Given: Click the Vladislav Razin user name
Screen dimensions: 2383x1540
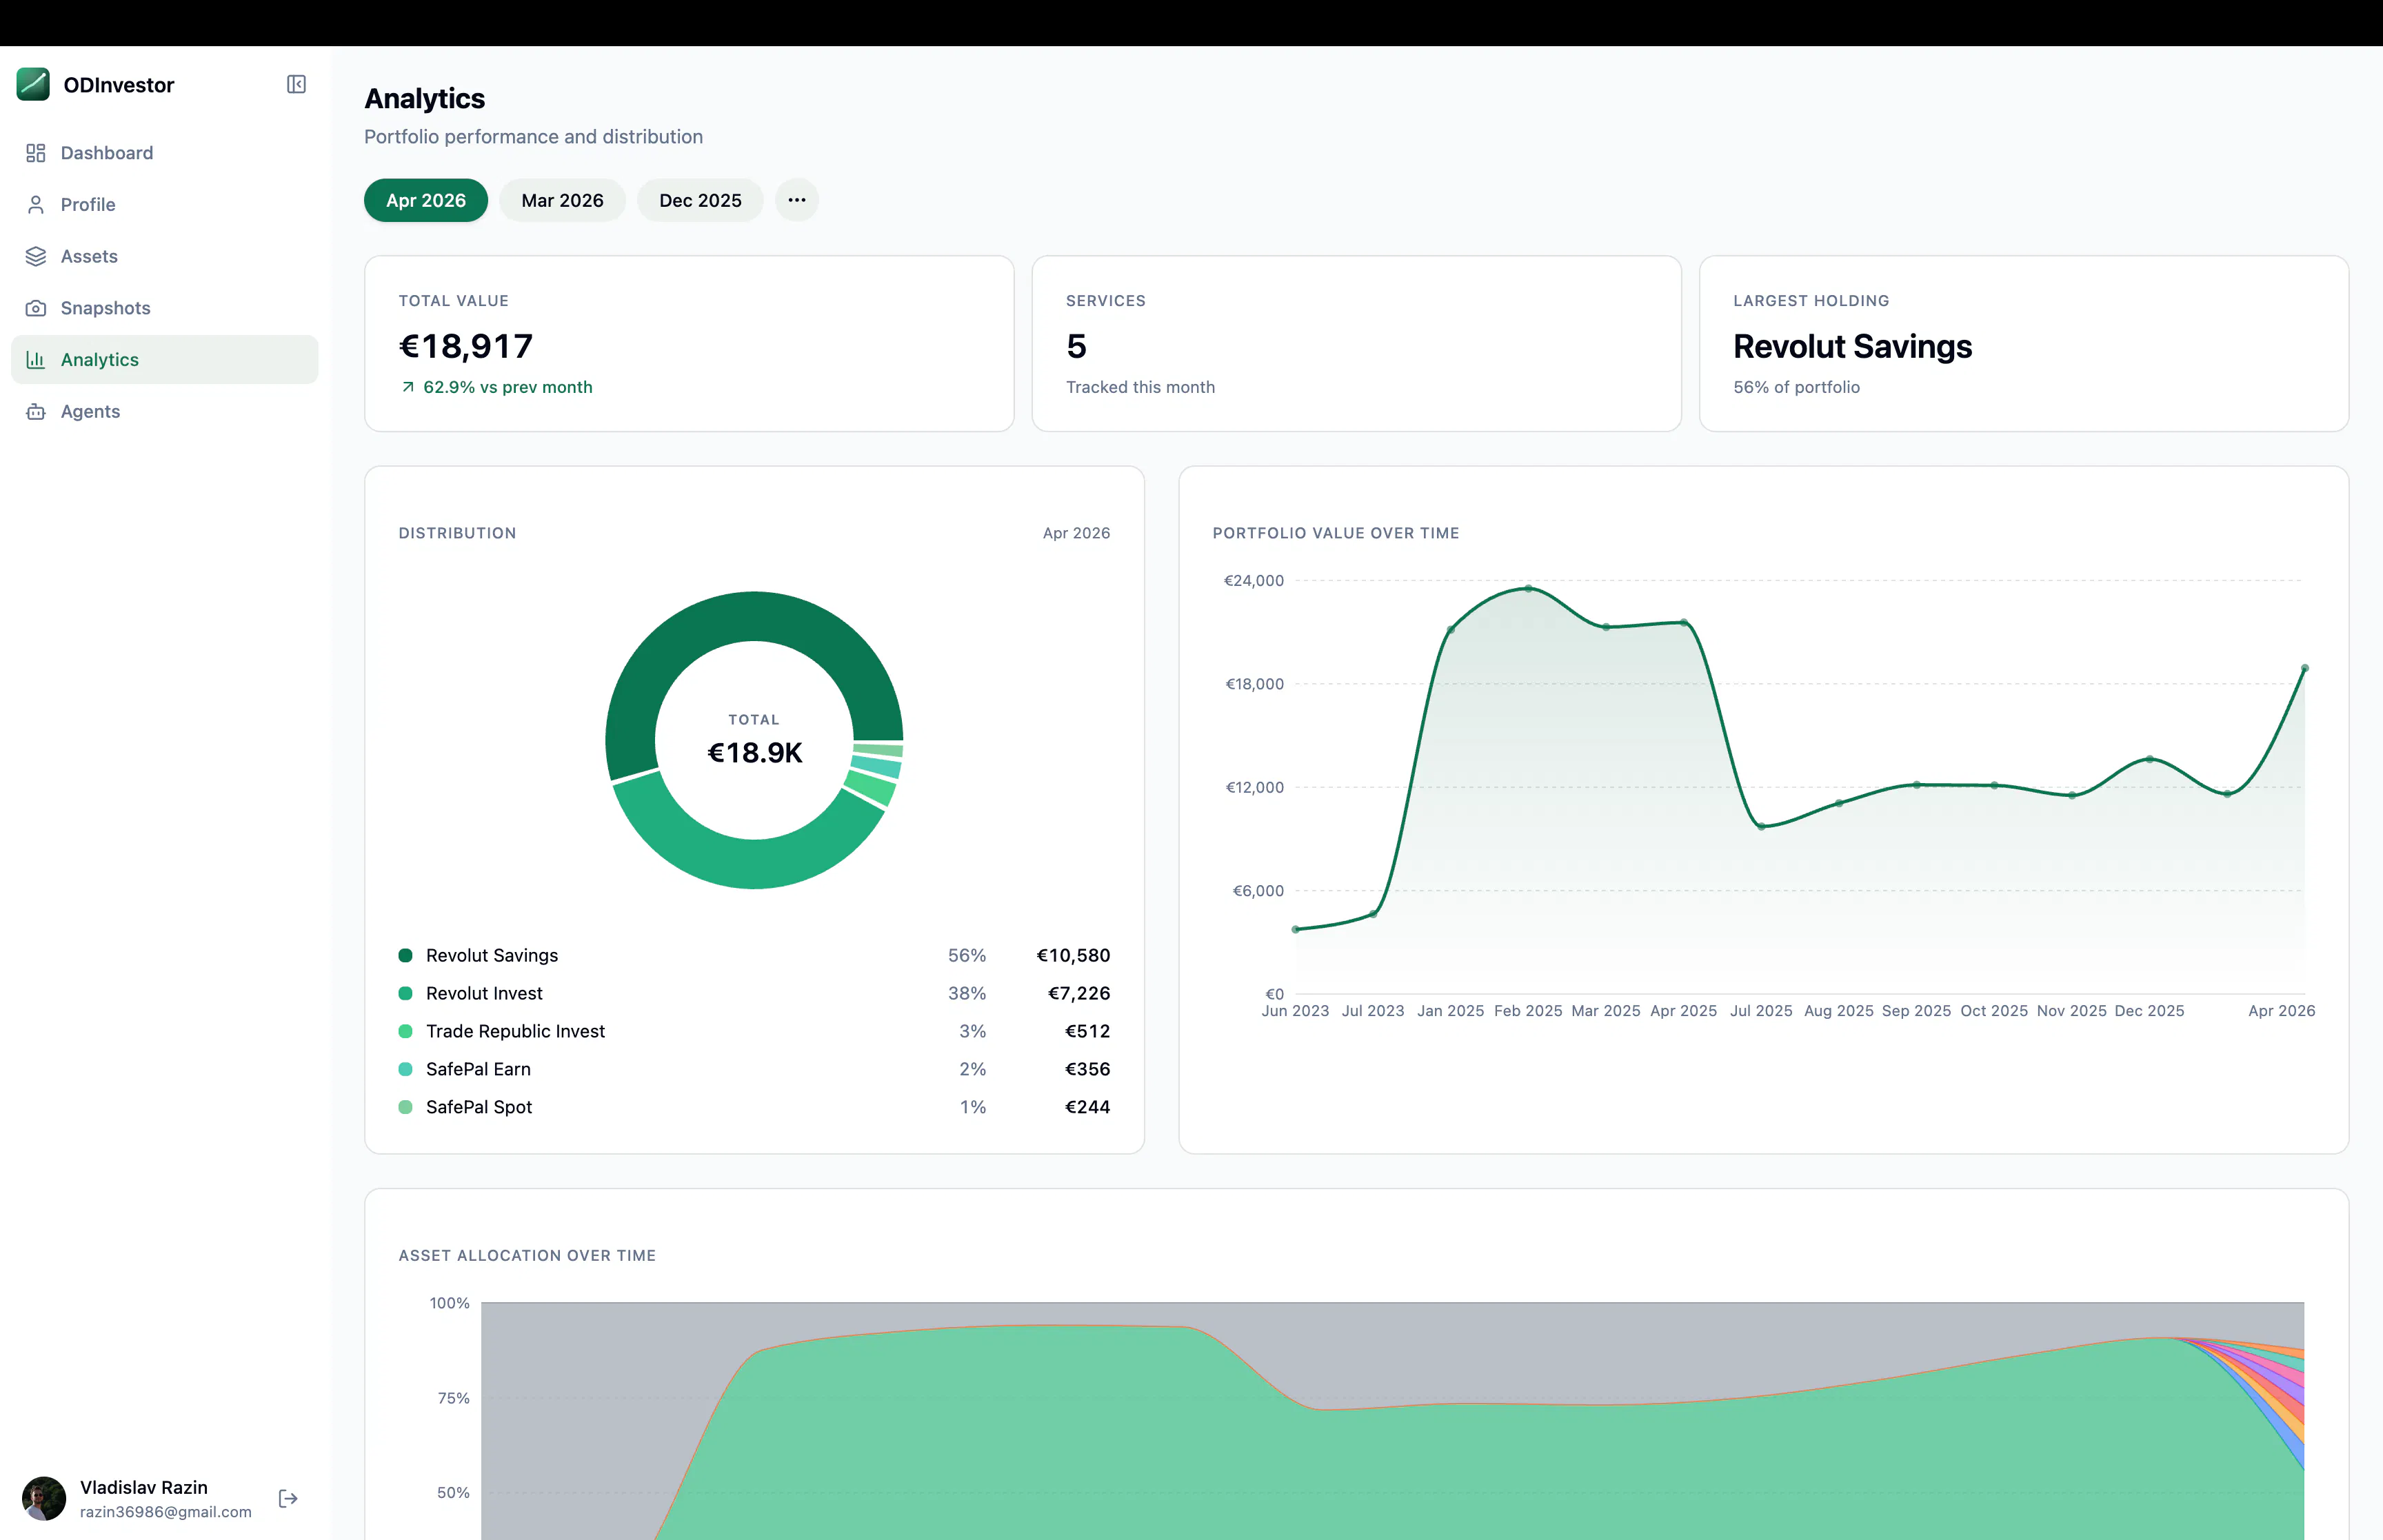Looking at the screenshot, I should [144, 1487].
